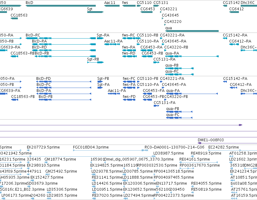Open the CG5131-RA transcript label
This screenshot has width=257, height=200.
(x=164, y=59)
